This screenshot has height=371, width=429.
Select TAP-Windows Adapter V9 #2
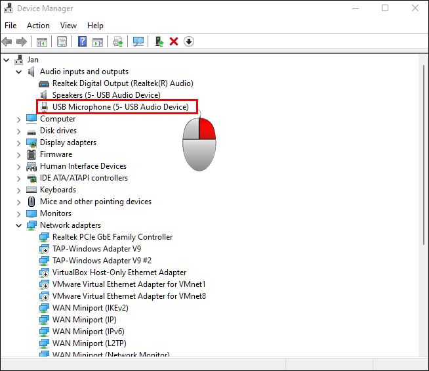coord(102,261)
